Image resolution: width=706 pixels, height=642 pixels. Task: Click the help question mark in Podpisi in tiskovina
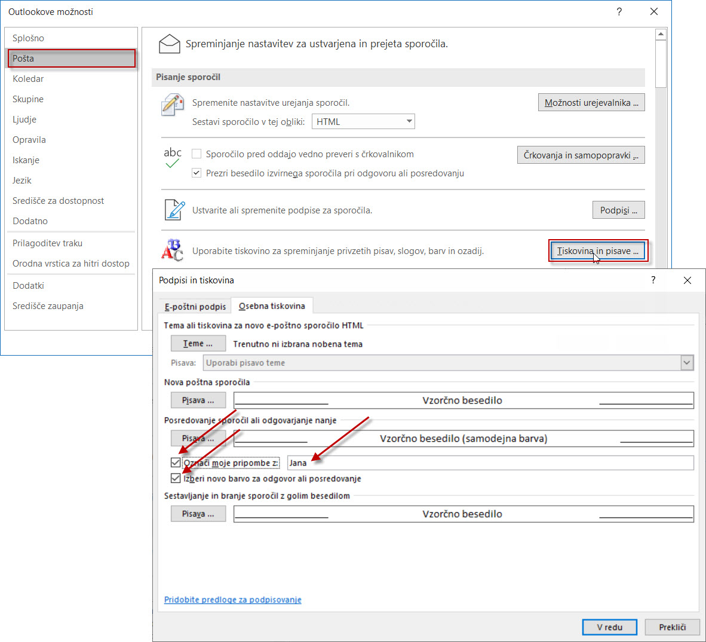(x=653, y=280)
